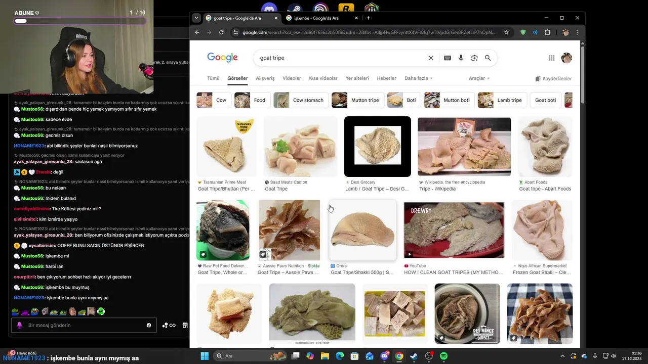Switch to the Videolar tab
This screenshot has width=648, height=364.
pyautogui.click(x=292, y=78)
